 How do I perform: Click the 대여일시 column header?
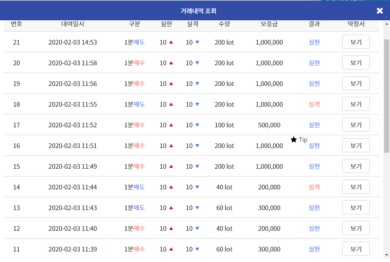(x=73, y=24)
